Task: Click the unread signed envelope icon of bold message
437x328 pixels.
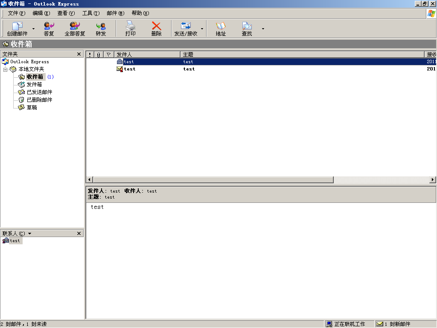Action: (x=119, y=69)
